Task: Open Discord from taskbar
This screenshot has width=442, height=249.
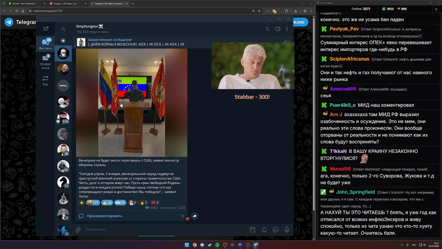Action: [202, 245]
